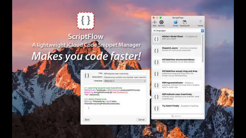246x138 pixels.
Task: Select NSTableView enumerateIndexes snippet
Action: 177,62
